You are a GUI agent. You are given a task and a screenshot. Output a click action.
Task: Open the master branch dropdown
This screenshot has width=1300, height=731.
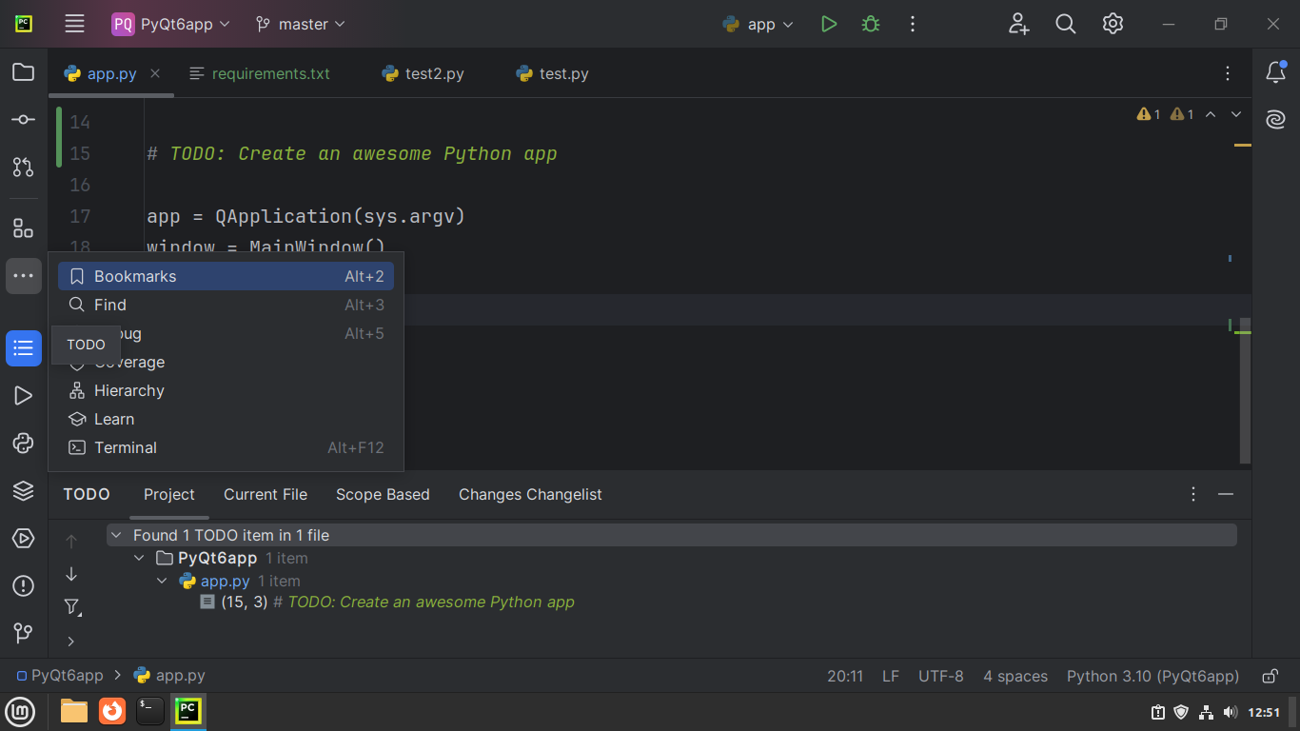click(301, 24)
